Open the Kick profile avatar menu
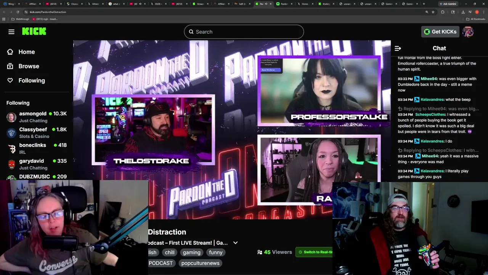Viewport: 488px width, 275px height. (468, 32)
